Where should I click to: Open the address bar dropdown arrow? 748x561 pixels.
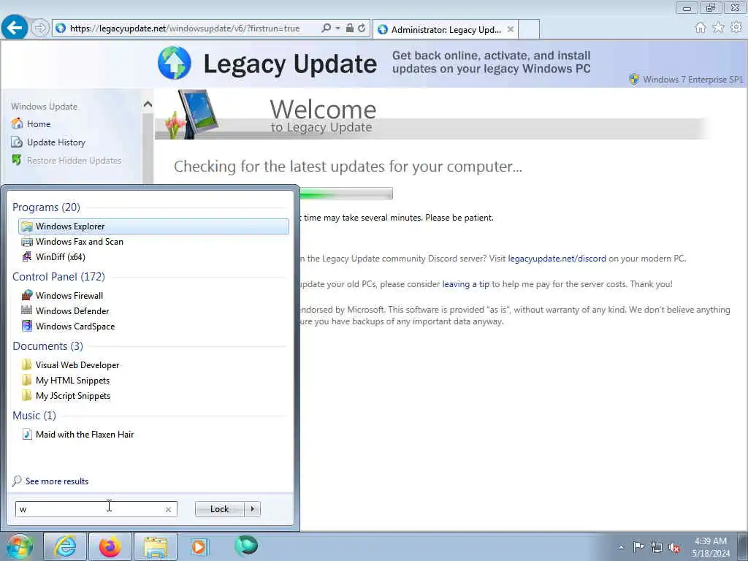(x=337, y=28)
